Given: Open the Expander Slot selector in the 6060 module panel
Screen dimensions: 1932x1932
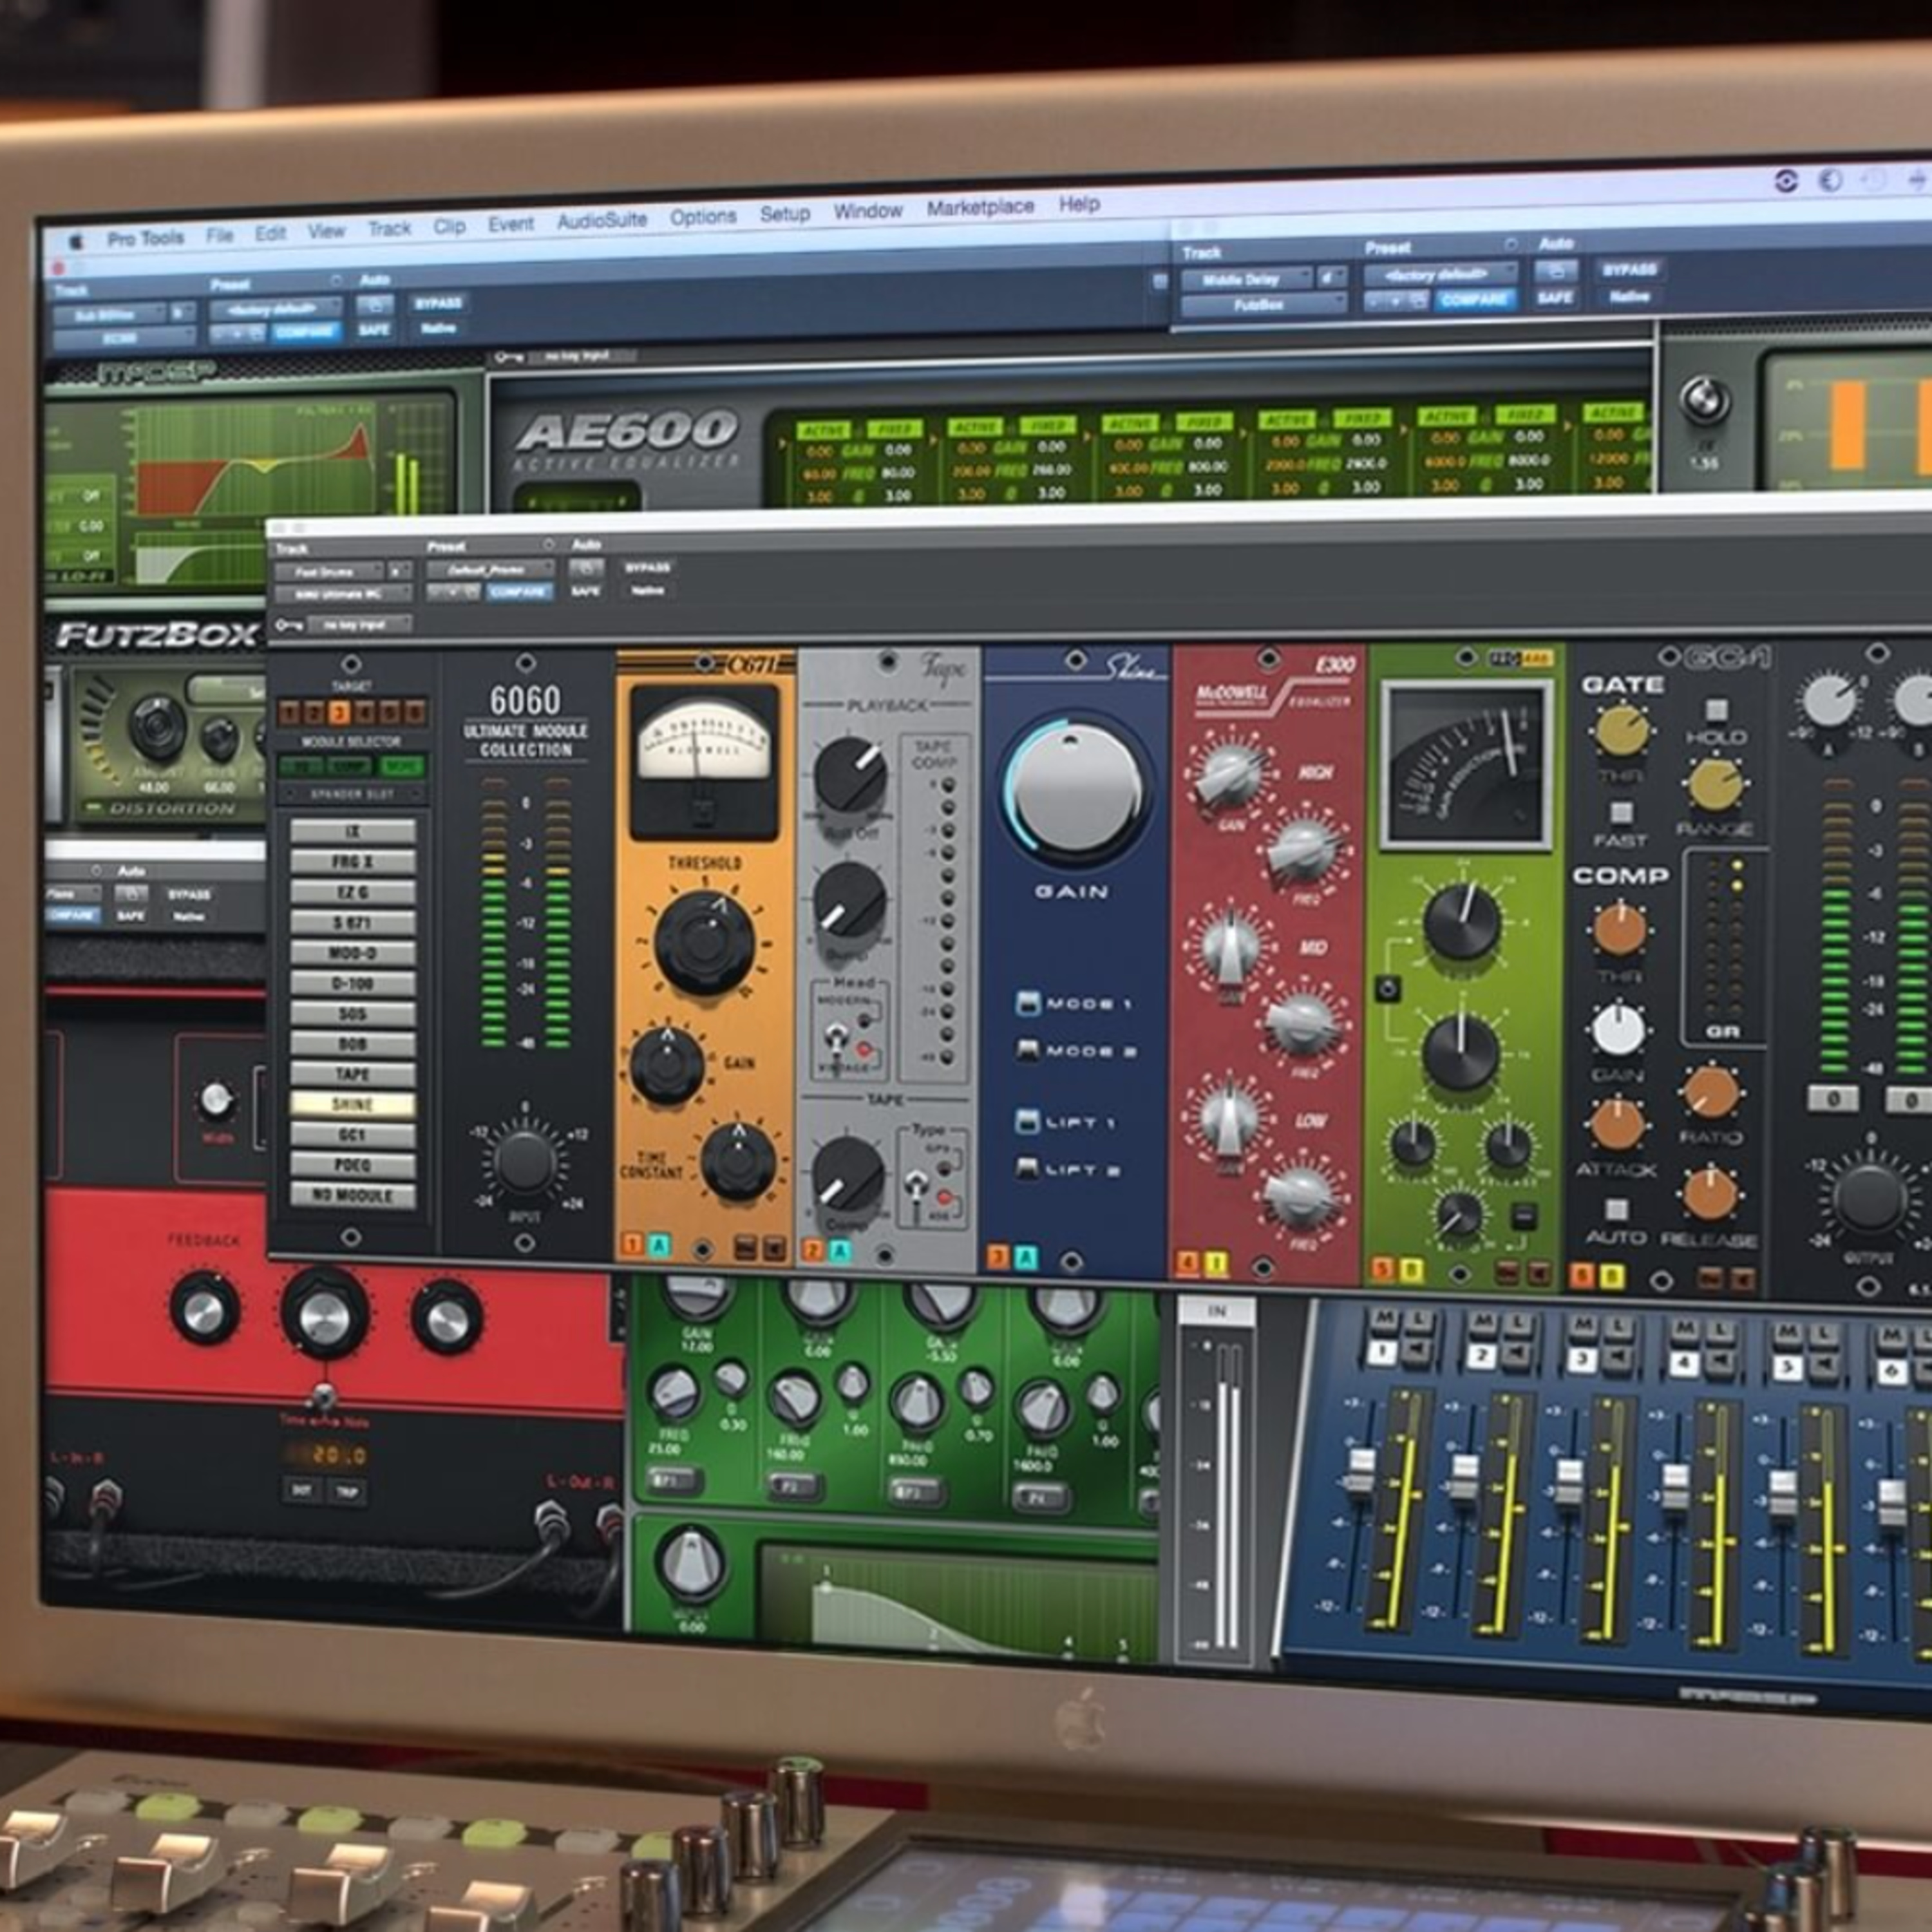Looking at the screenshot, I should (351, 795).
